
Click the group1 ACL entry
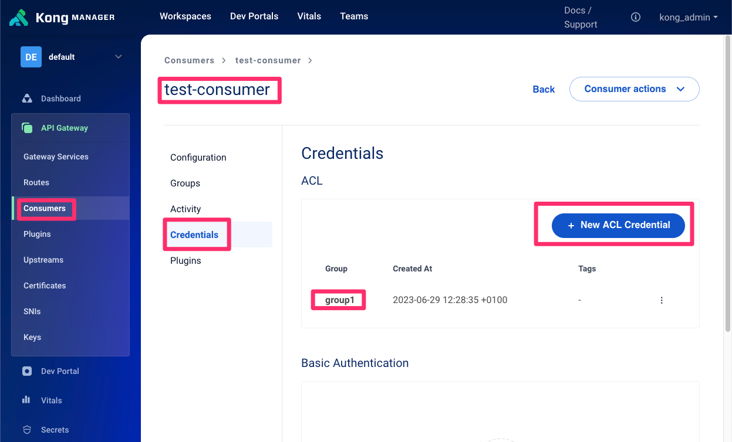click(x=340, y=300)
